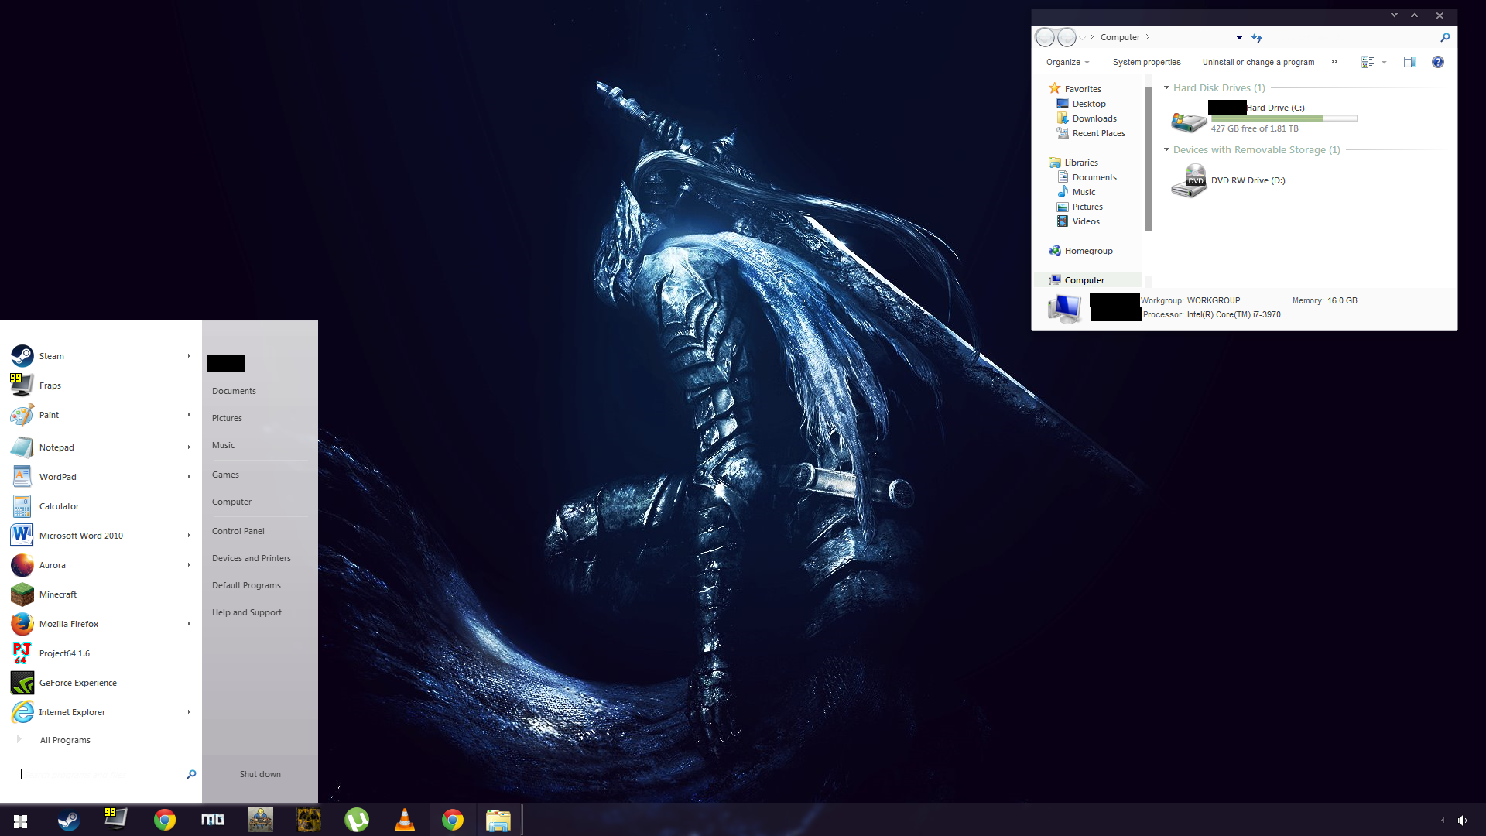The image size is (1486, 836).
Task: Open Paint from the Start menu
Action: pyautogui.click(x=101, y=415)
